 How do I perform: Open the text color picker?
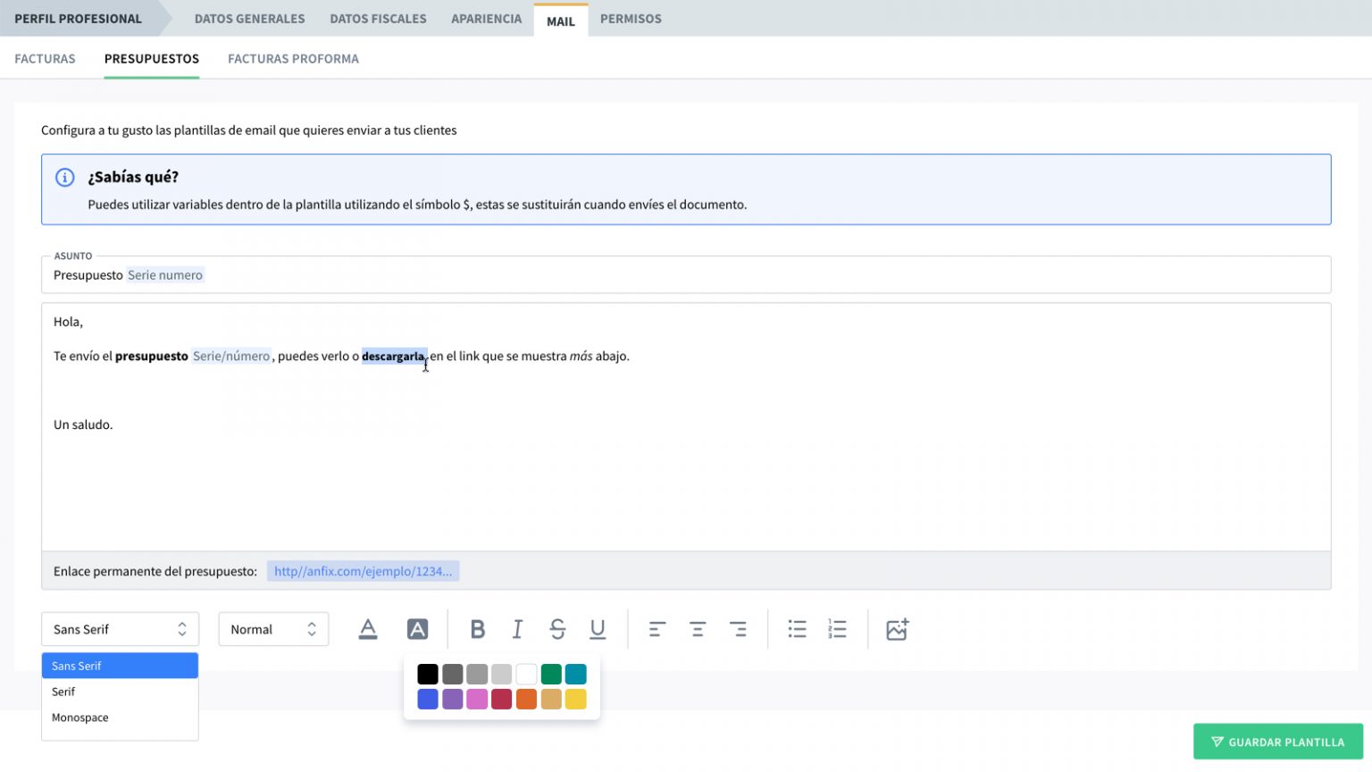367,629
